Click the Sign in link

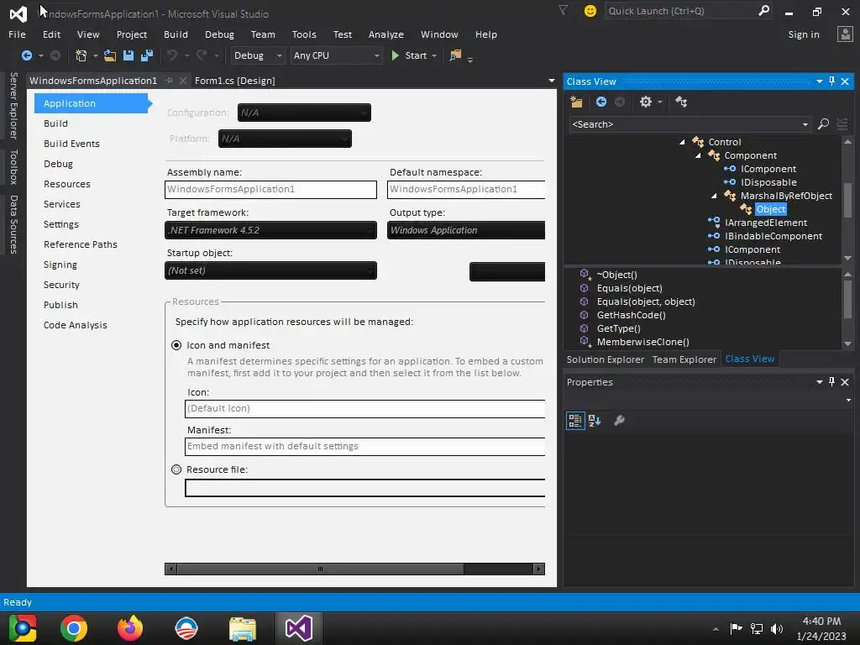[x=804, y=34]
